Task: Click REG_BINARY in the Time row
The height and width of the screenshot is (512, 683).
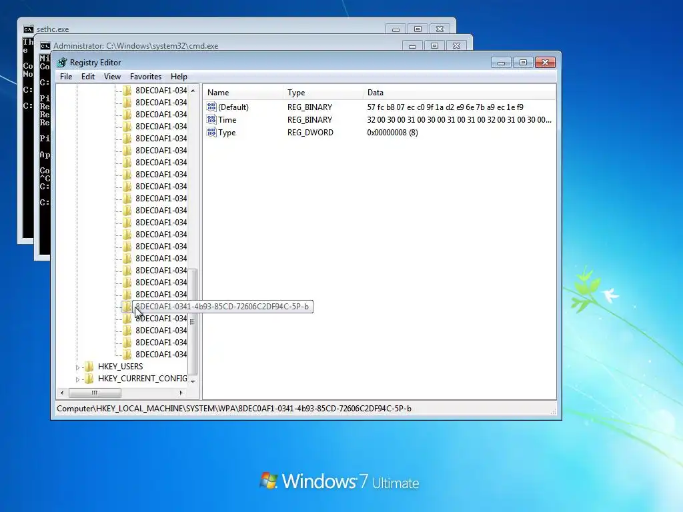Action: coord(309,119)
